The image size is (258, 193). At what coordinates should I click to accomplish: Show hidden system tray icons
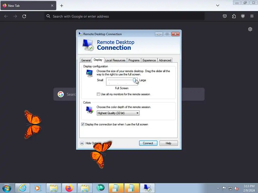pyautogui.click(x=218, y=188)
